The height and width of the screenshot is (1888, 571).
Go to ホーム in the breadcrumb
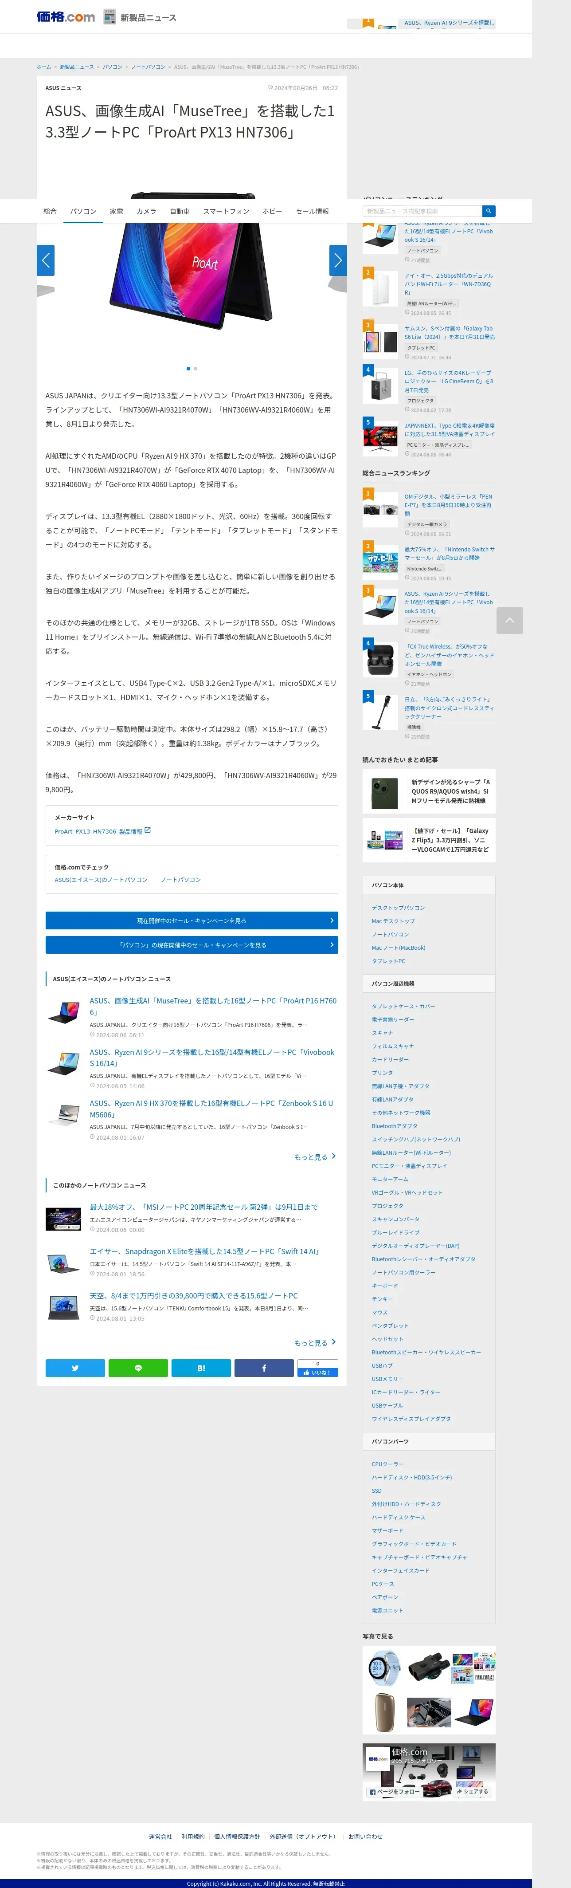[x=44, y=67]
